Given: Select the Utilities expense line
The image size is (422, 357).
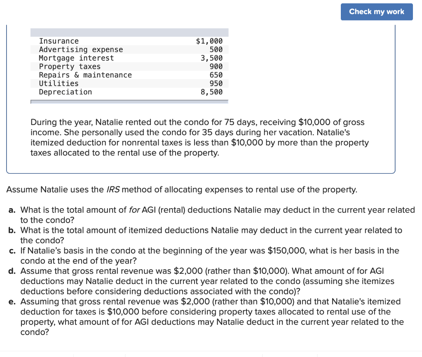Looking at the screenshot, I should tap(124, 83).
